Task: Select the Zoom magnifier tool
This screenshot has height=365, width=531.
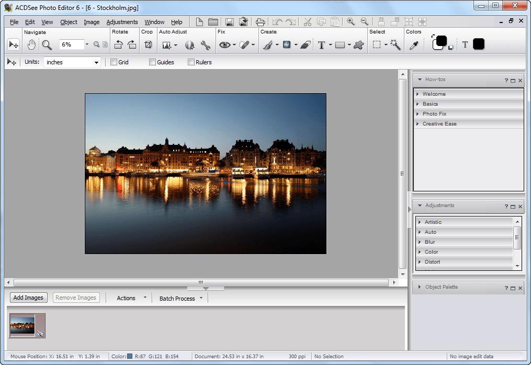Action: pyautogui.click(x=47, y=45)
